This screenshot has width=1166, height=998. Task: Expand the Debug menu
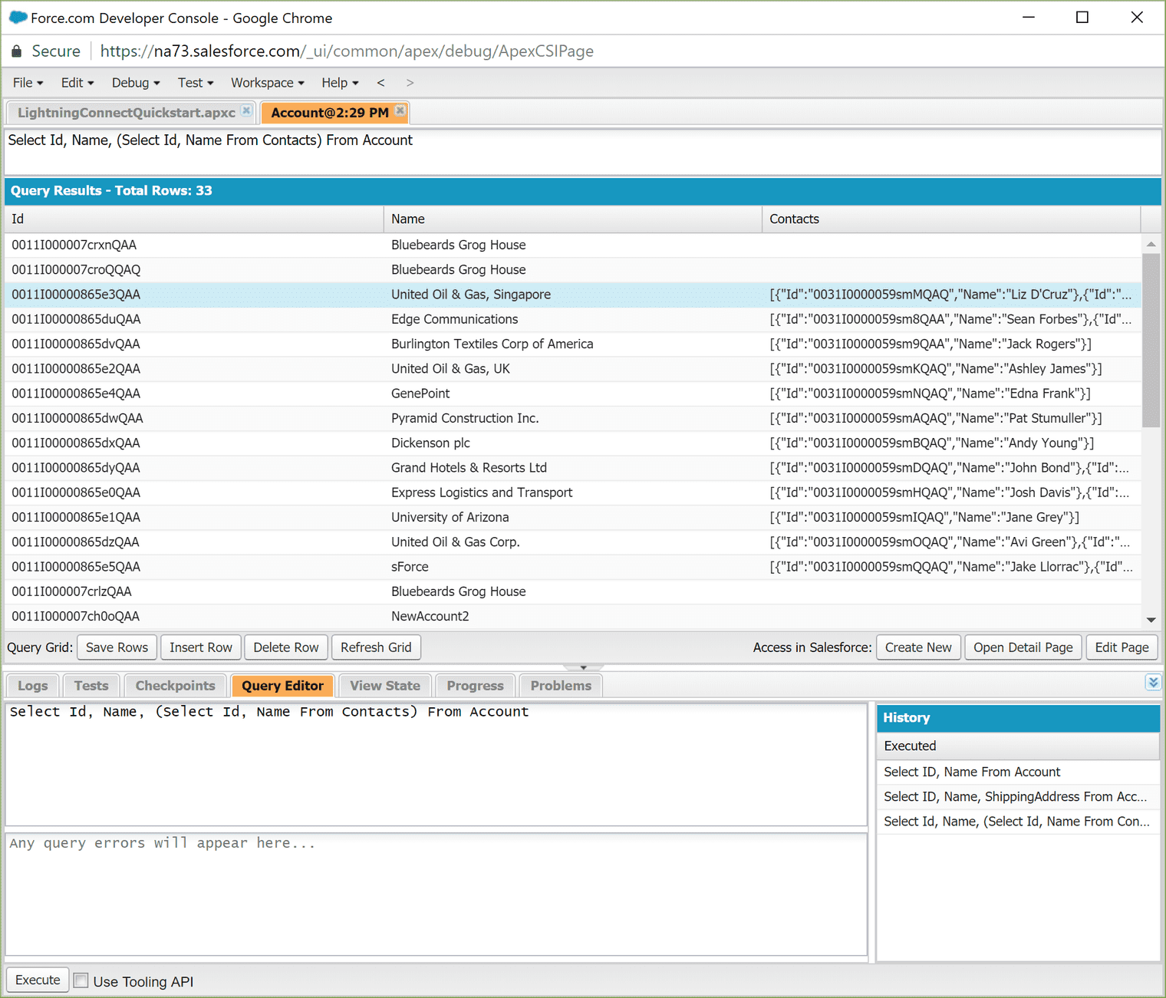(135, 83)
